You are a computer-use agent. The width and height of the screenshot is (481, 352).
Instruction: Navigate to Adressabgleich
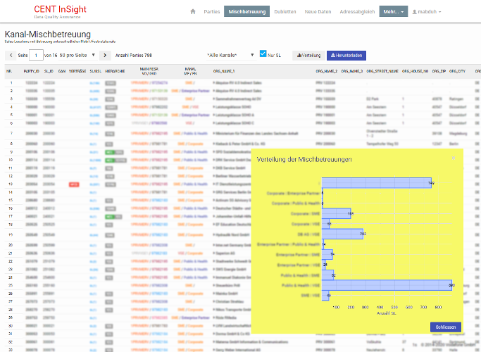click(x=358, y=12)
